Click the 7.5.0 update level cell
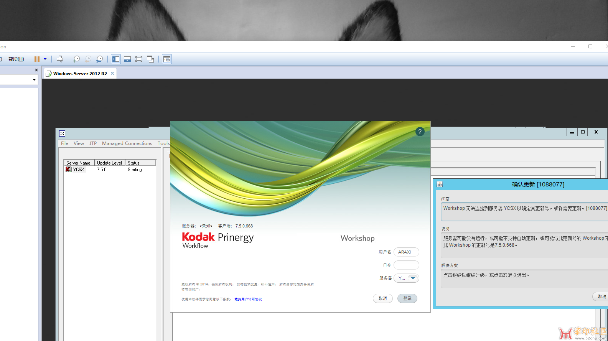 [x=102, y=170]
